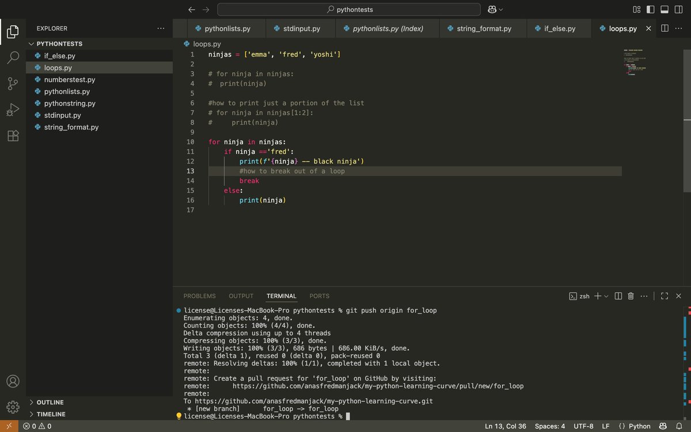Screen dimensions: 691x432
Task: Switch to the PROBLEMS panel tab
Action: 199,295
